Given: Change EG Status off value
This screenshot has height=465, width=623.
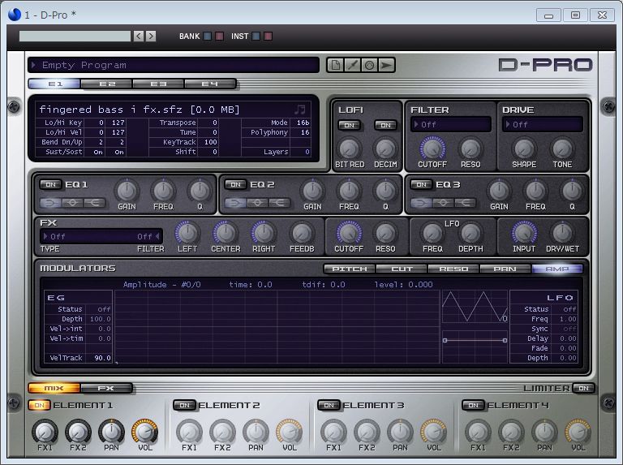Looking at the screenshot, I should point(104,309).
